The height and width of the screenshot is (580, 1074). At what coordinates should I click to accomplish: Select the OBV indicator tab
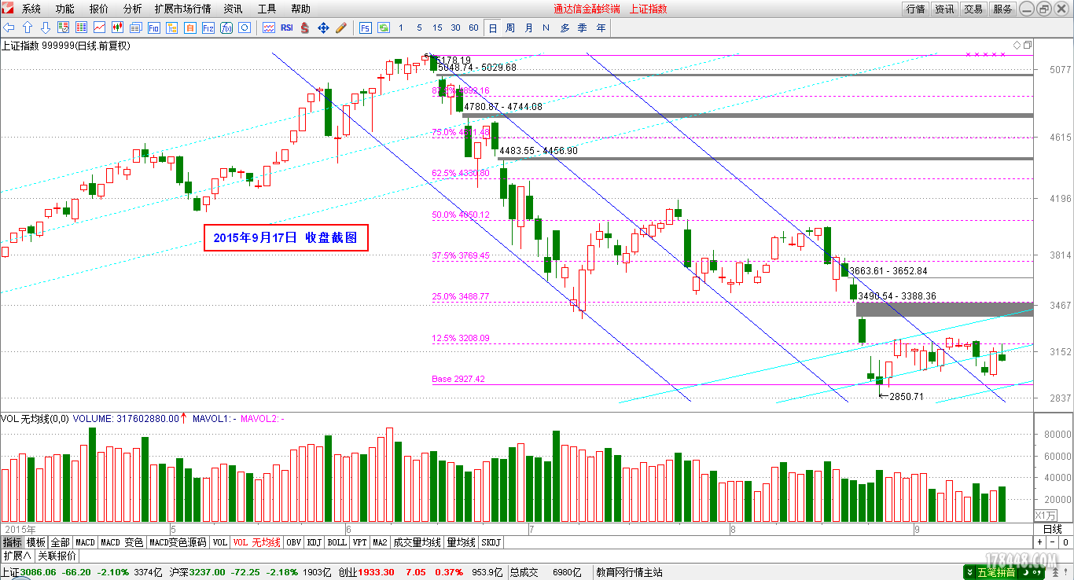point(293,542)
